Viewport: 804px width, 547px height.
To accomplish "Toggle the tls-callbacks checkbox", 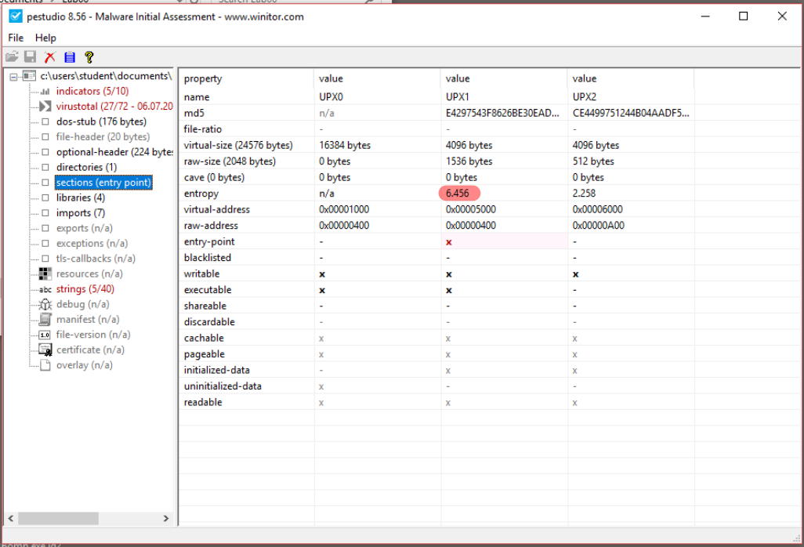I will point(45,259).
